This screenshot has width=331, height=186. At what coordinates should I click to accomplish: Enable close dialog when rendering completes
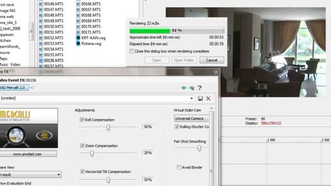click(131, 51)
